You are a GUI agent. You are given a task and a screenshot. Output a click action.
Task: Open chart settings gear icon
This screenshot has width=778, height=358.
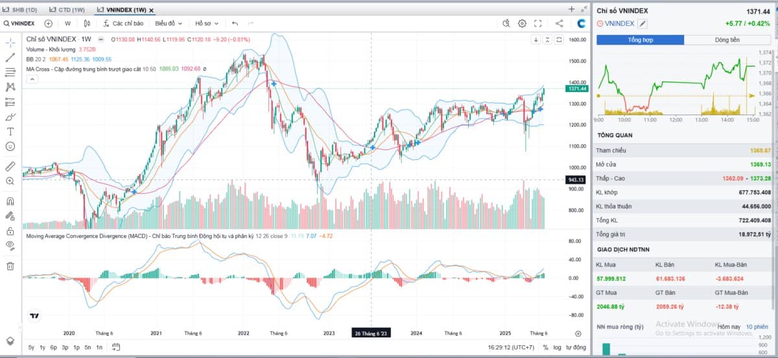[x=522, y=23]
